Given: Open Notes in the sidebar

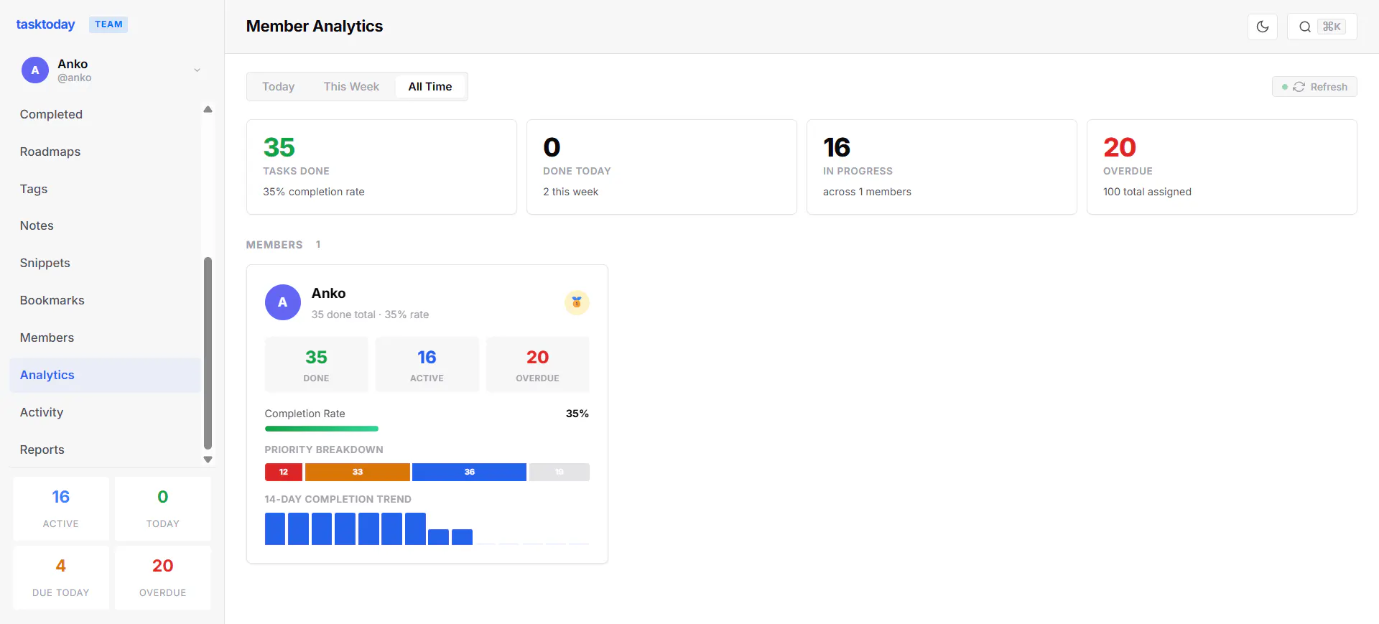Looking at the screenshot, I should point(105,225).
